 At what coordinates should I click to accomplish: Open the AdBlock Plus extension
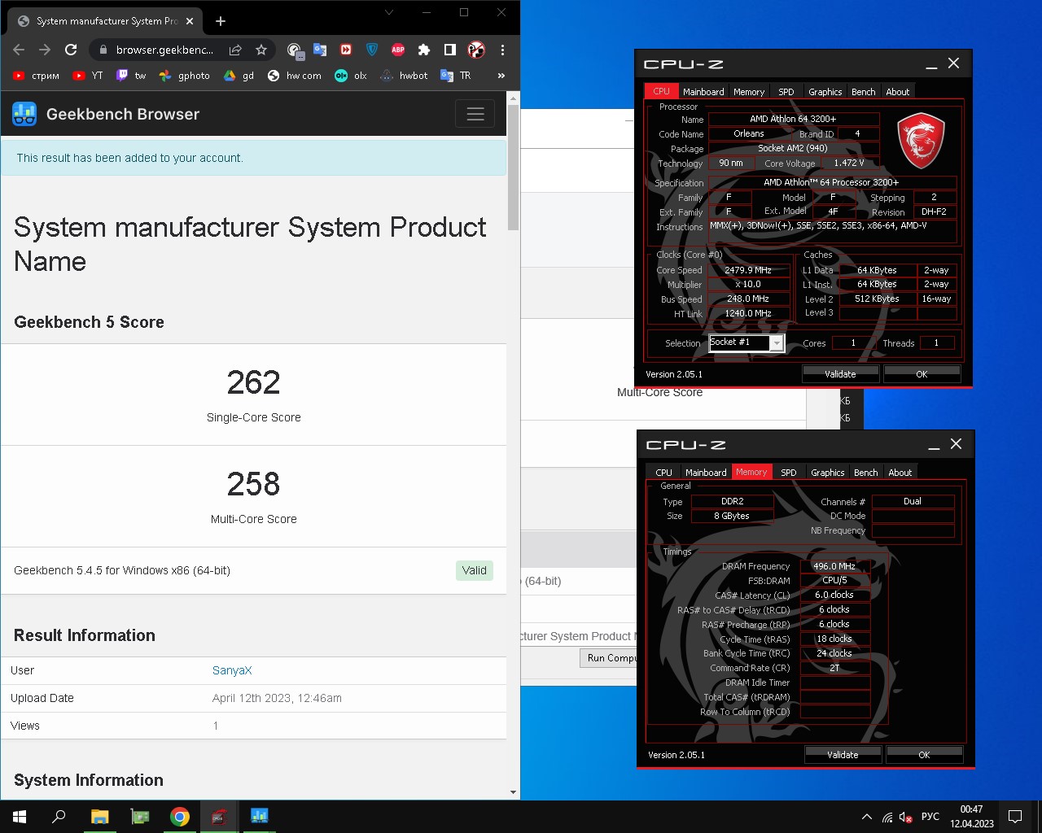398,50
